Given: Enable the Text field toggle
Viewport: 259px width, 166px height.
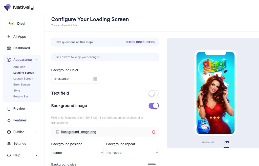Looking at the screenshot, I should click(154, 93).
